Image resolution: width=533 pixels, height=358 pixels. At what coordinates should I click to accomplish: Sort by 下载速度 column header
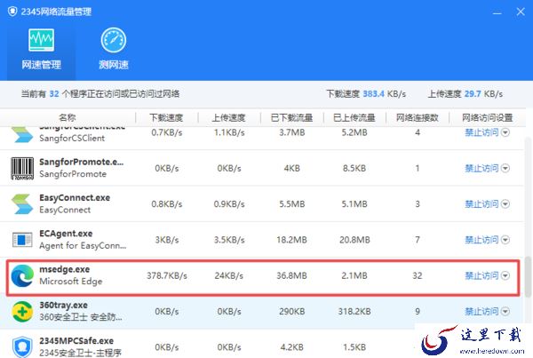click(x=167, y=117)
